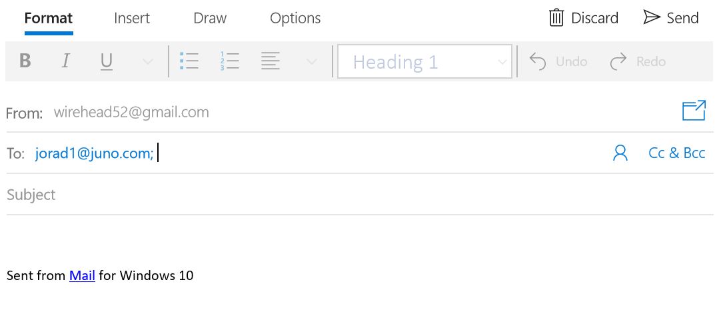Redo the last action

coord(638,62)
